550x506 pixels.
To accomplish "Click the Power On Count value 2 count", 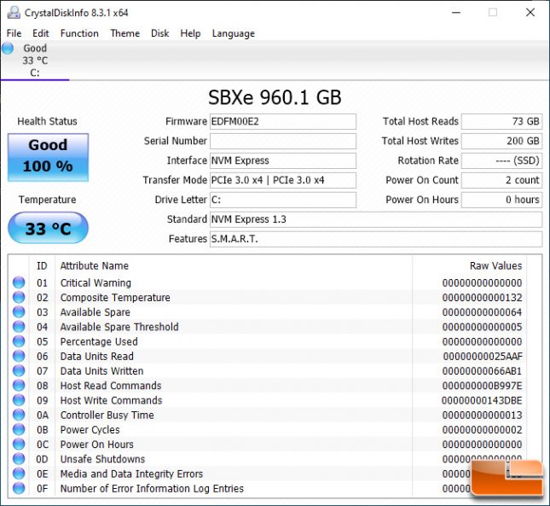I will point(501,180).
